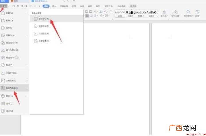
Task: Open the 文件 (File) menu button
Action: coord(4,6)
